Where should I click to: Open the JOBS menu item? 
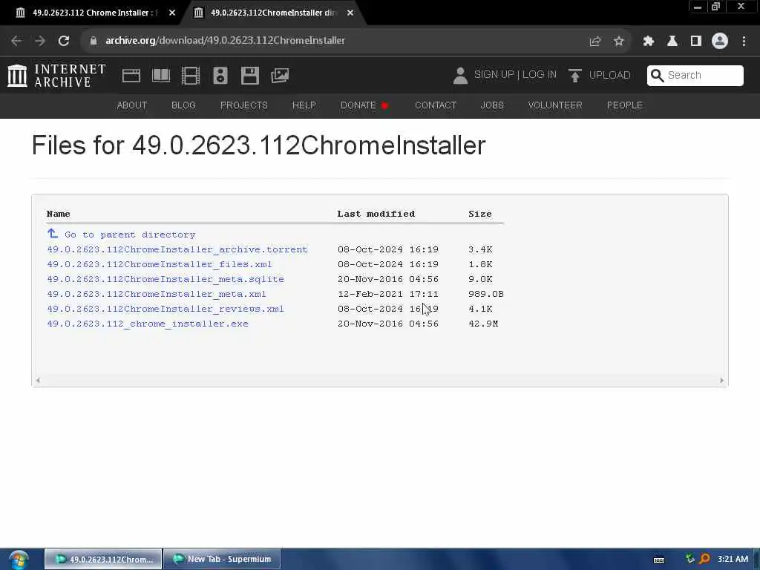point(492,105)
